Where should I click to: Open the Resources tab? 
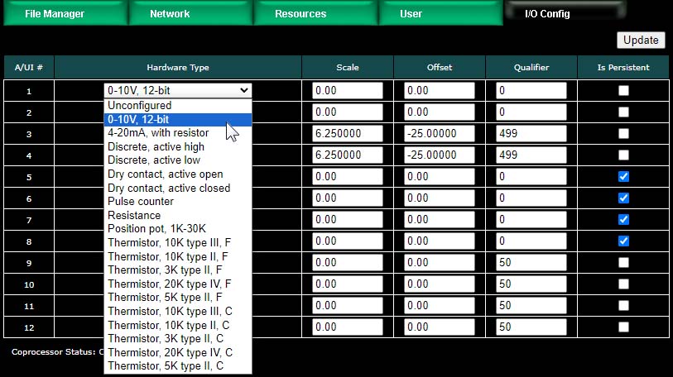coord(300,14)
